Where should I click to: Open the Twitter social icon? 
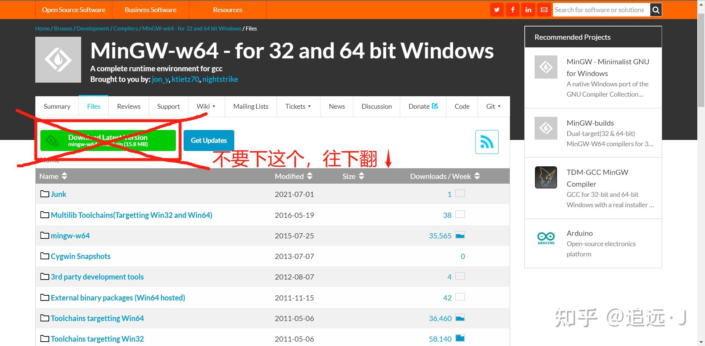pyautogui.click(x=497, y=10)
